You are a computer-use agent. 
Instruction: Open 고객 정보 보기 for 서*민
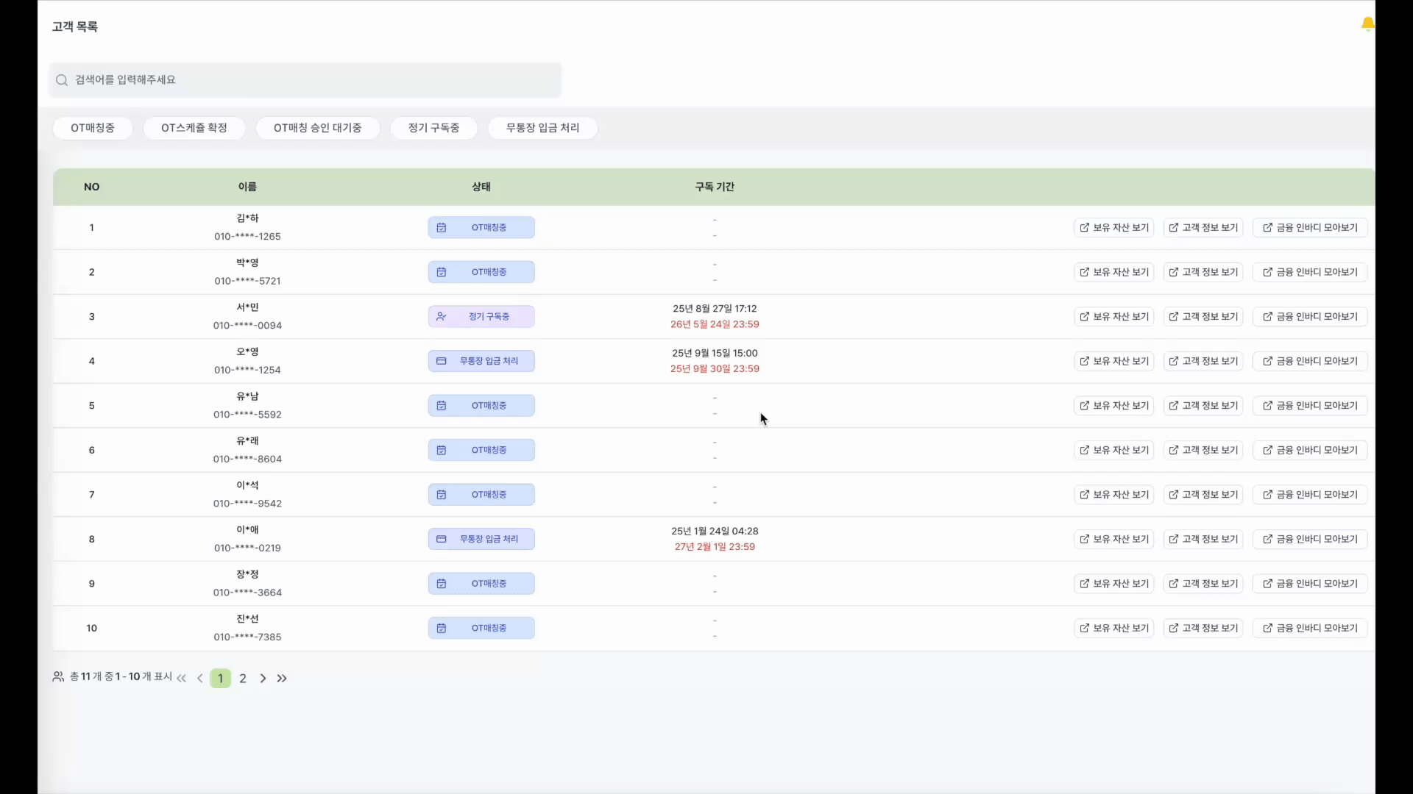point(1203,317)
